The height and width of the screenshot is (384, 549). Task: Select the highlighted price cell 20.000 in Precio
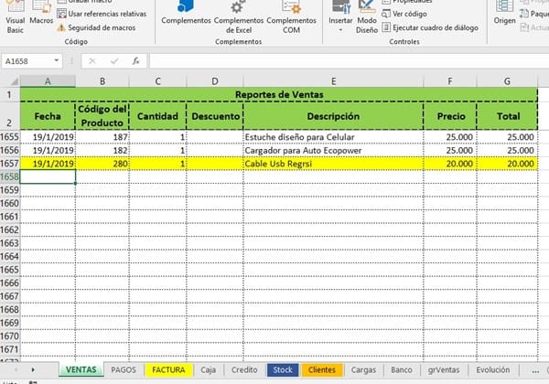pos(450,164)
